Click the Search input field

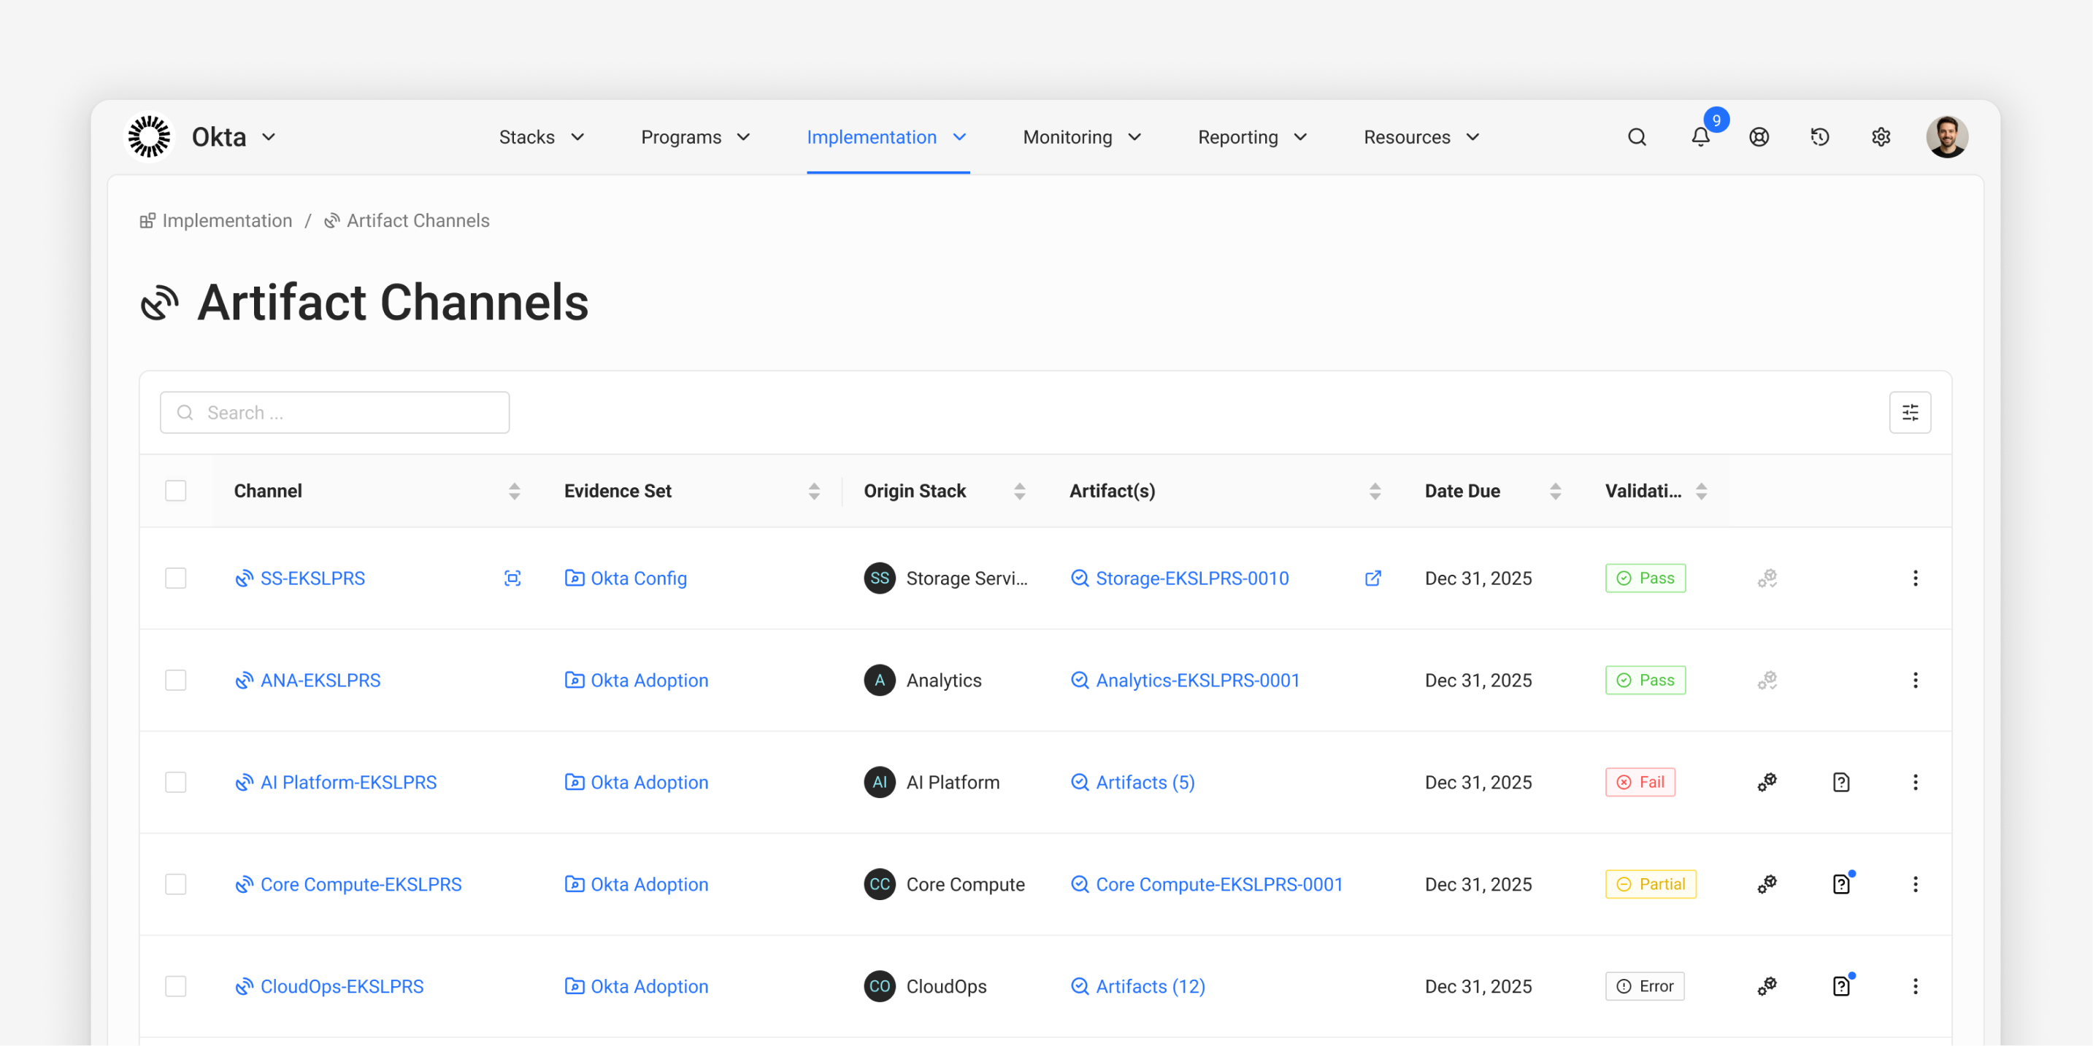point(335,413)
